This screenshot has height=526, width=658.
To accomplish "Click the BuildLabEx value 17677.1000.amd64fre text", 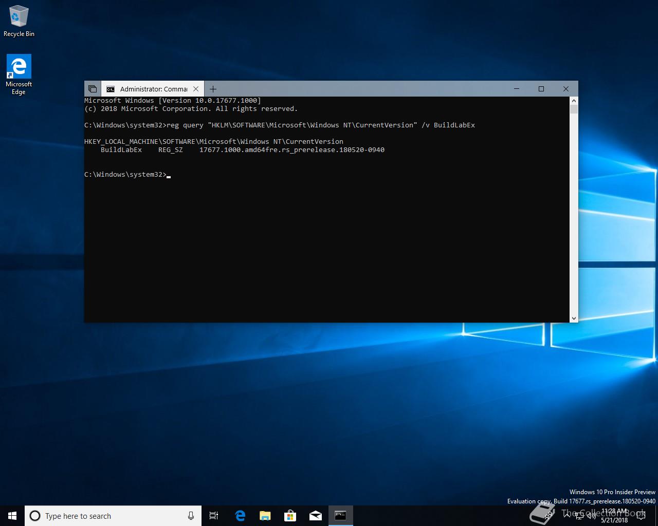I will [x=292, y=150].
